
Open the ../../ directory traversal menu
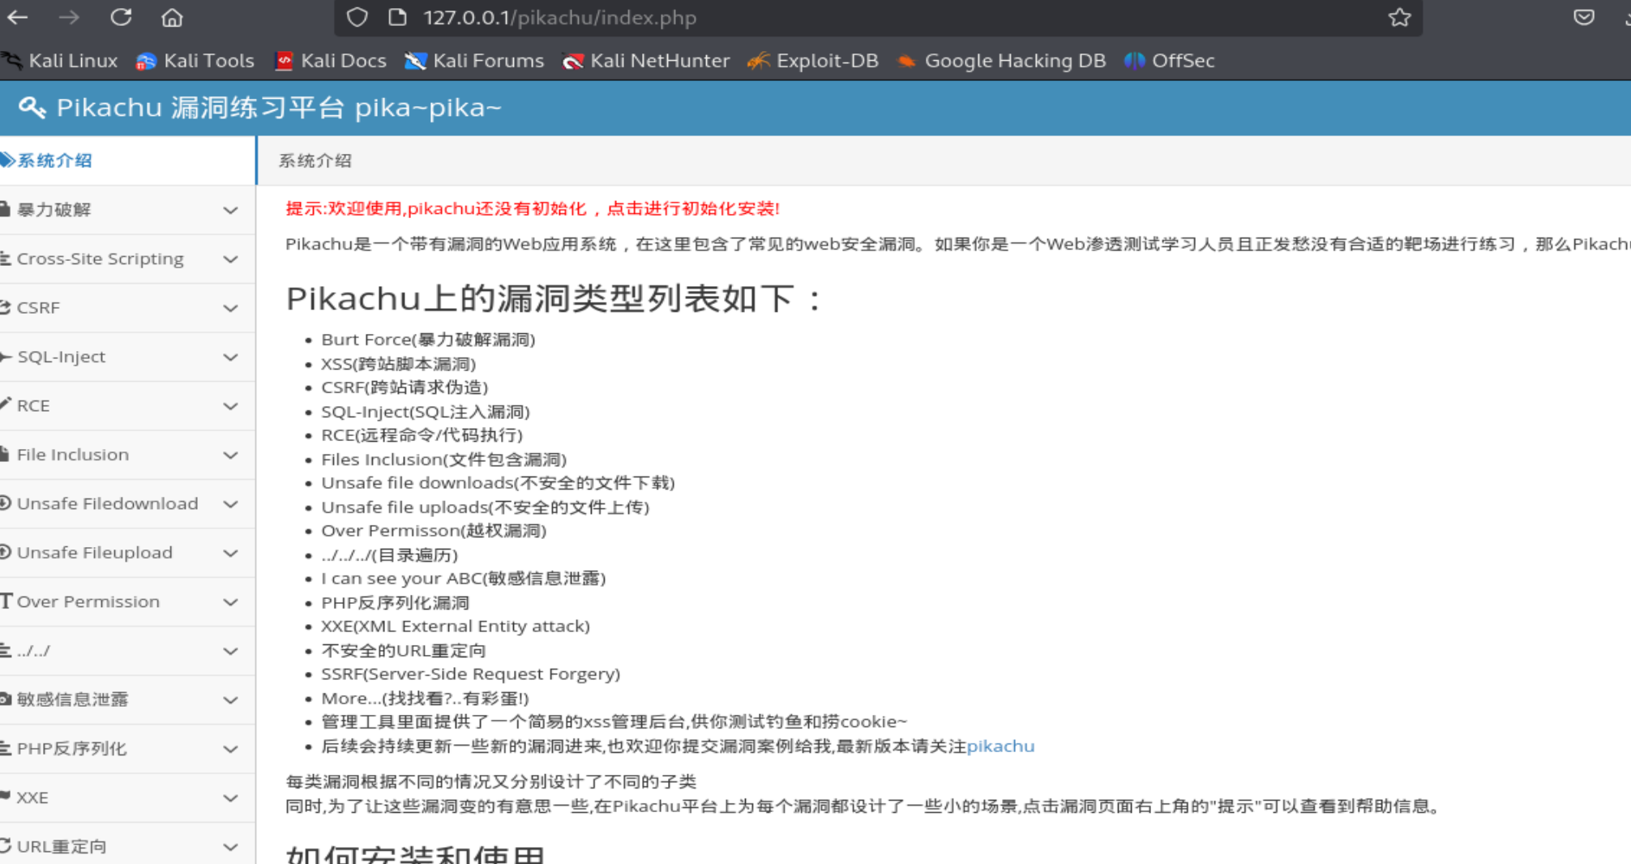[127, 651]
